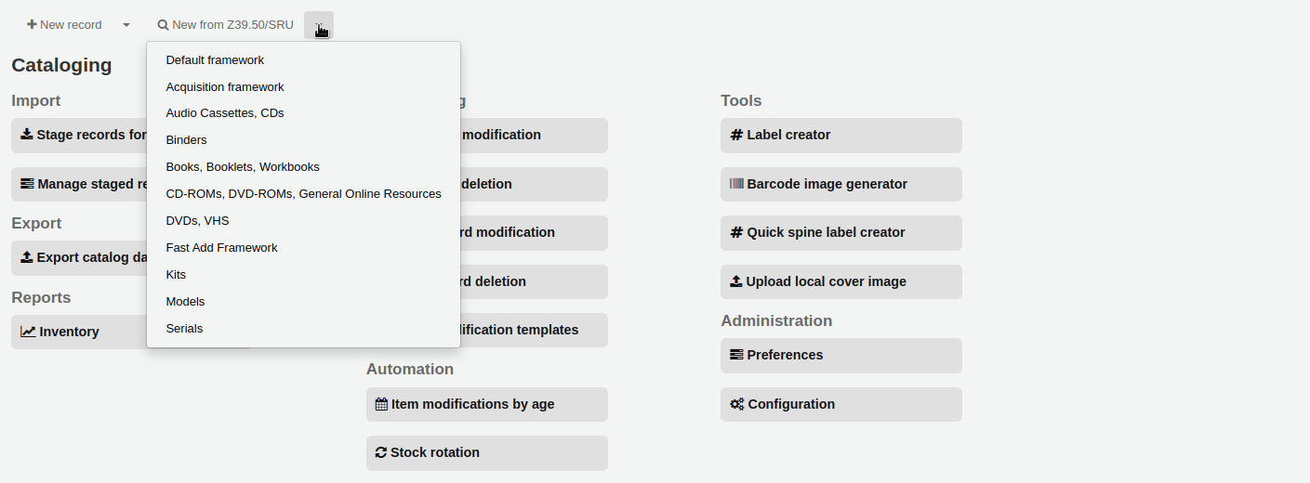Click the Configuration gears icon
The image size is (1310, 483).
[x=736, y=404]
